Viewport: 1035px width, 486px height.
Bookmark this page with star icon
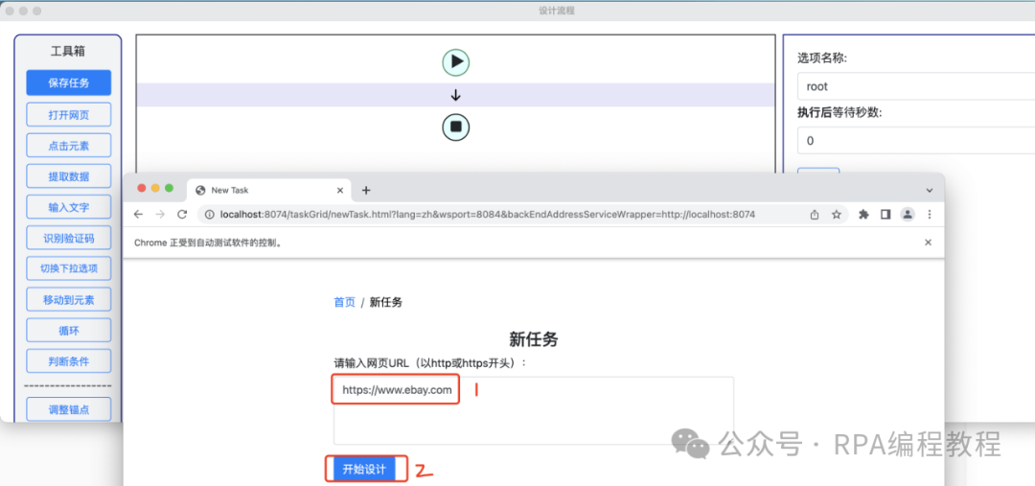point(837,214)
